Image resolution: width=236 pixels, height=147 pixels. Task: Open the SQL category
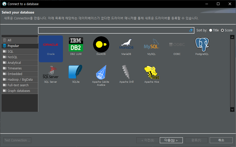point(20,51)
